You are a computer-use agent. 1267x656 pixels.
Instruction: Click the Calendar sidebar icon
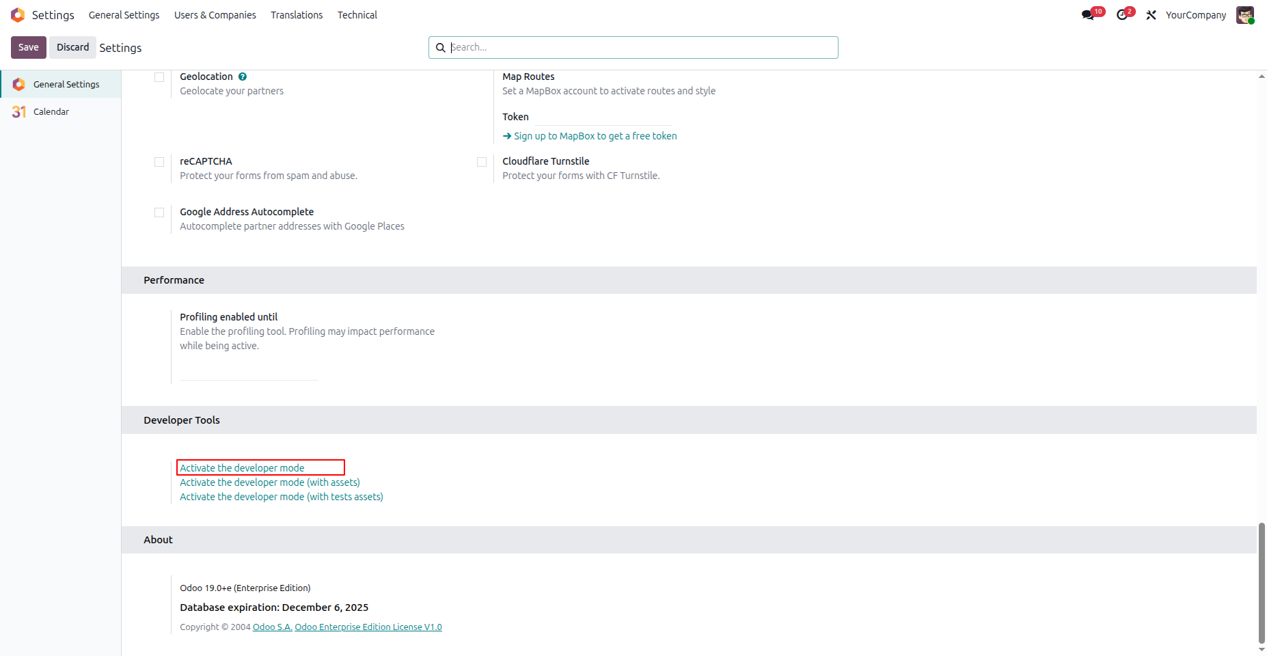[x=19, y=111]
